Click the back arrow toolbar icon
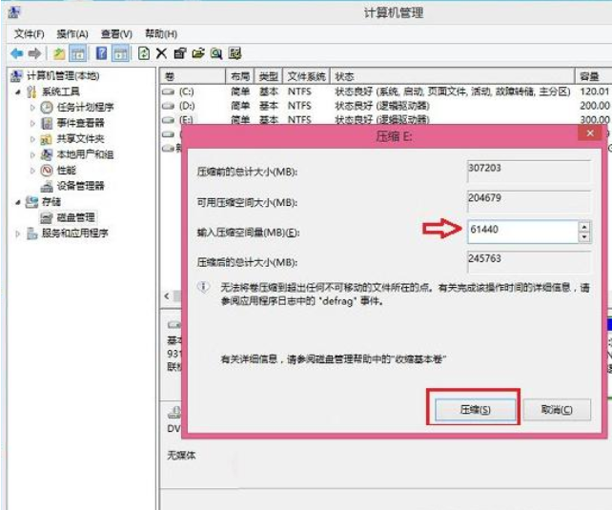Image resolution: width=612 pixels, height=510 pixels. tap(16, 54)
